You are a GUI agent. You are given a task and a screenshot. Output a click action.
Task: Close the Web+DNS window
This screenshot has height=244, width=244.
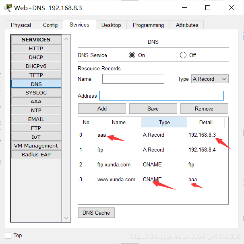(x=232, y=8)
